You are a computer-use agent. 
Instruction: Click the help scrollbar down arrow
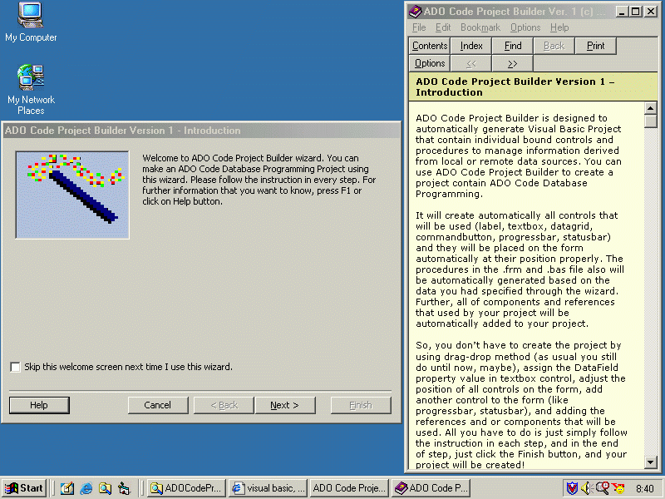pyautogui.click(x=650, y=462)
